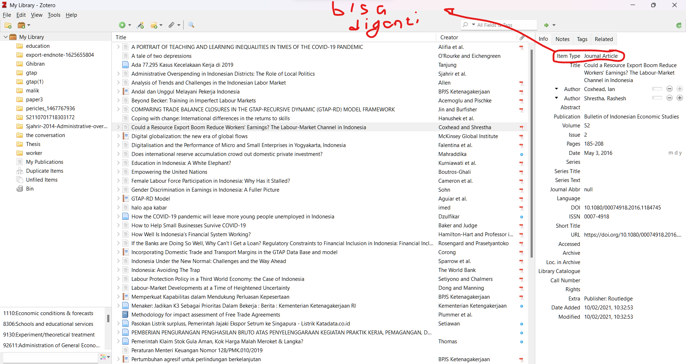Viewport: 686px width, 364px height.
Task: Click the green New Item plus icon
Action: point(122,25)
